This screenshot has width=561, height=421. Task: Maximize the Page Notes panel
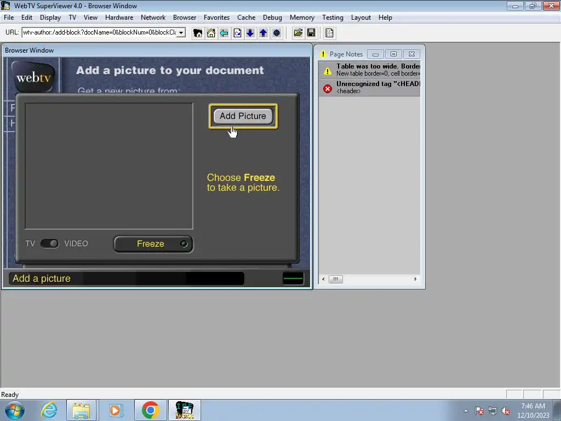393,54
